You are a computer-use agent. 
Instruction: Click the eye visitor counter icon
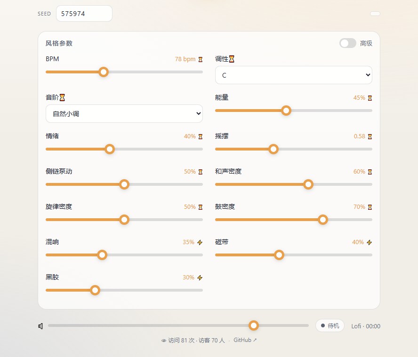coord(164,341)
